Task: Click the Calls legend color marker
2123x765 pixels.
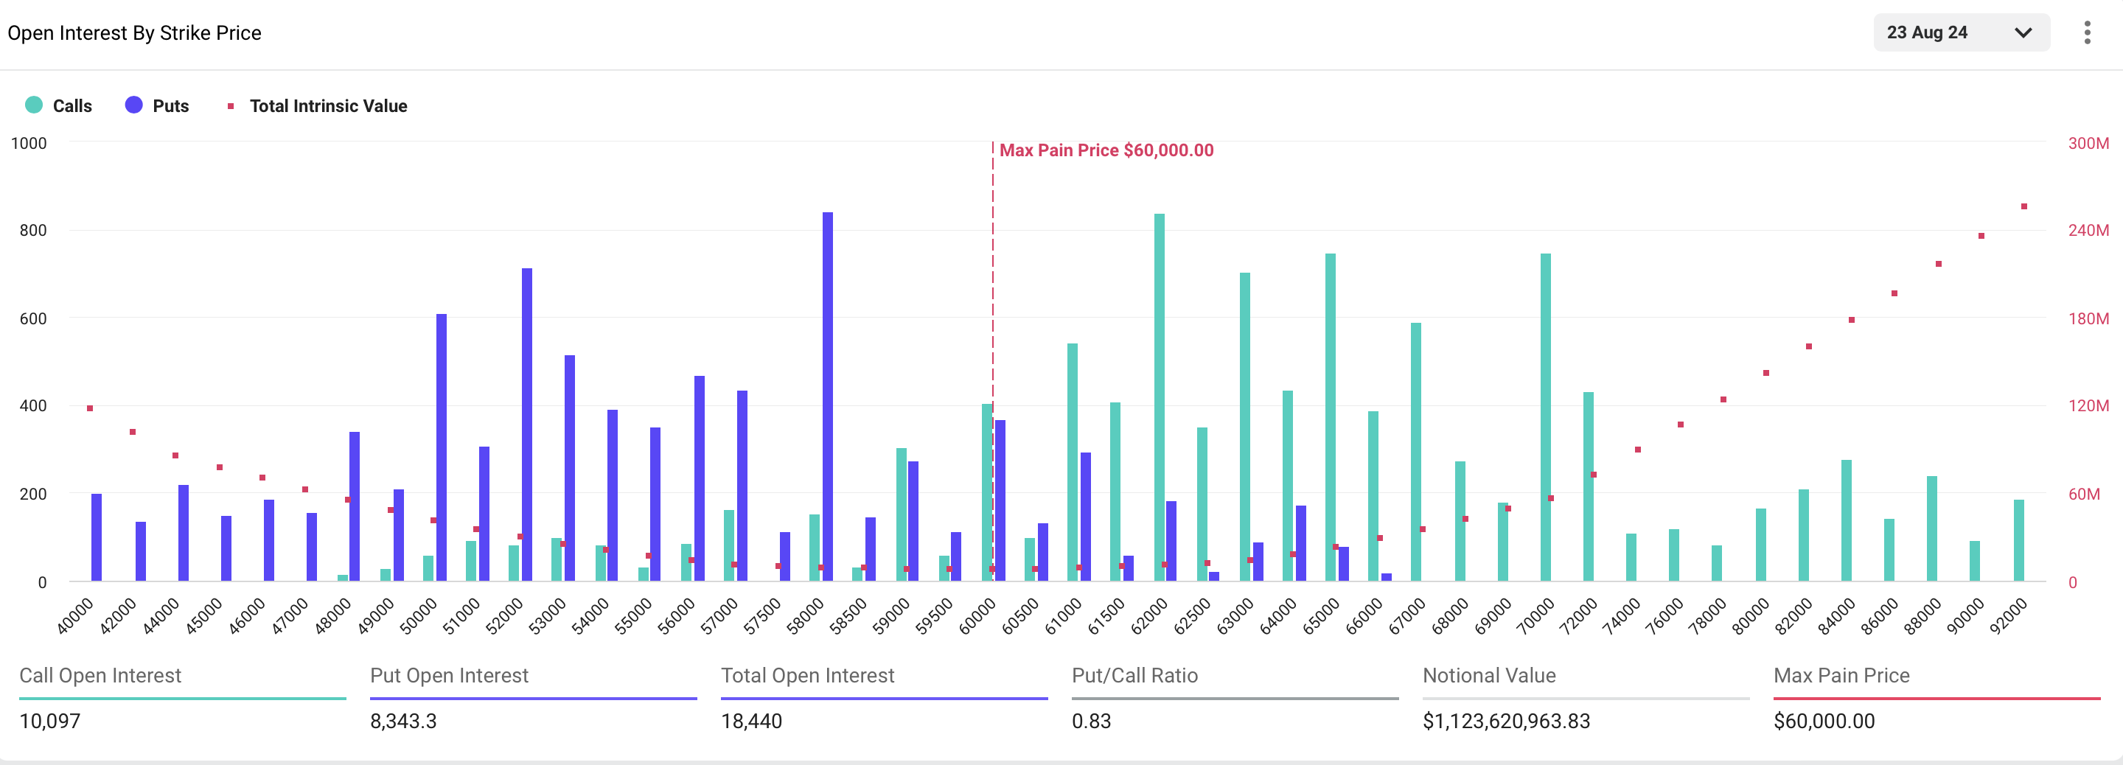Action: pos(34,105)
